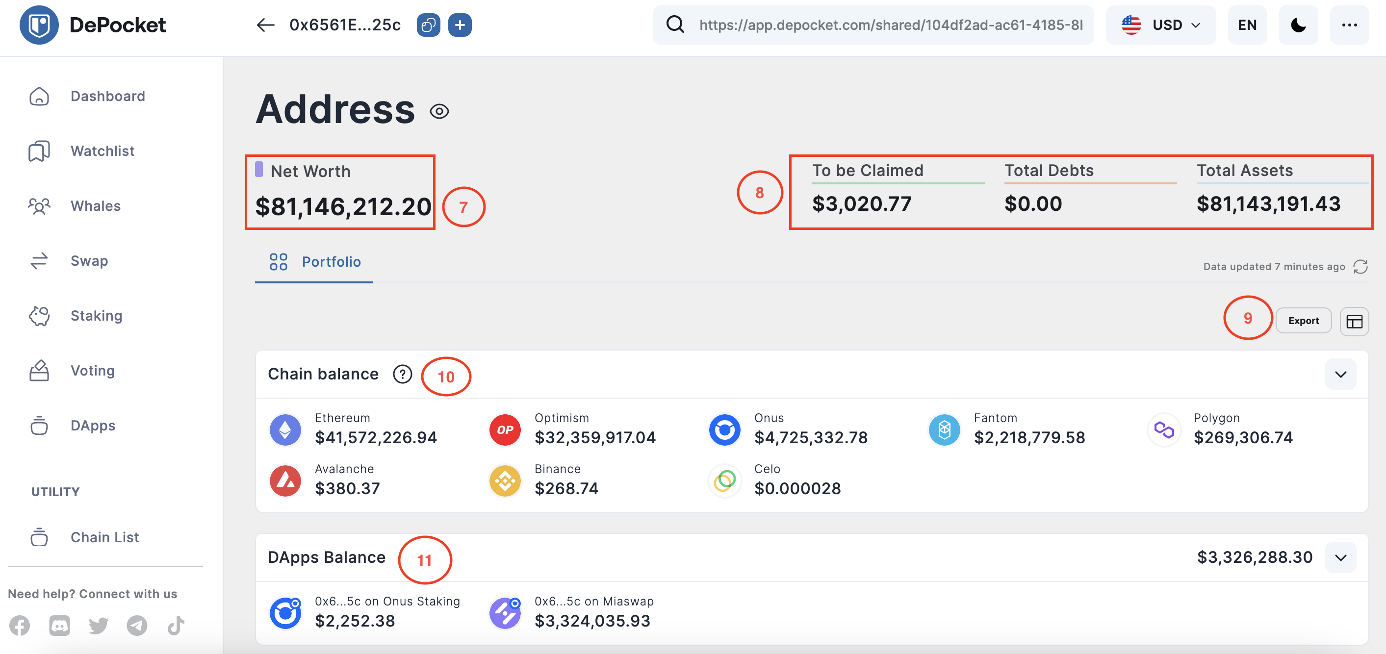
Task: Click the DePocket shield logo
Action: pyautogui.click(x=39, y=25)
